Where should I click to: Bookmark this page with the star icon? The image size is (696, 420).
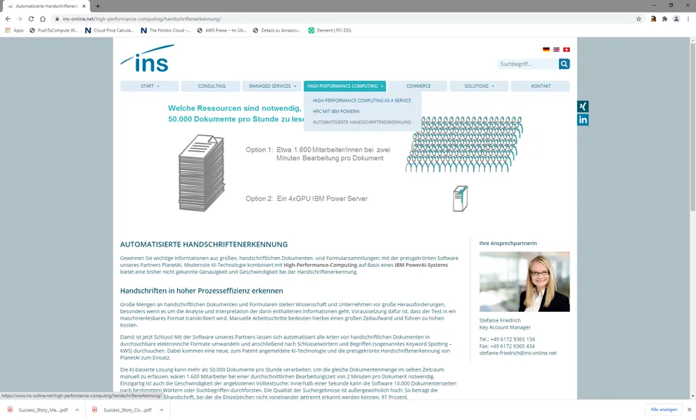(x=639, y=19)
